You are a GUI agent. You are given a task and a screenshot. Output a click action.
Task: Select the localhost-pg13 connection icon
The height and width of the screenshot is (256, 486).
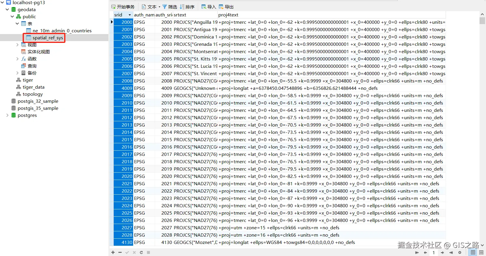pos(9,2)
